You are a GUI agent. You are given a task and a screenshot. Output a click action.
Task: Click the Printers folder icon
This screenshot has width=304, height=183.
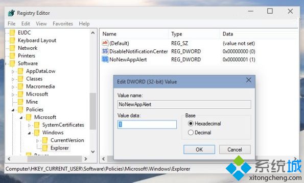(12, 56)
